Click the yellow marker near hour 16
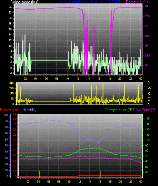The height and width of the screenshot is (186, 158). 101,174
